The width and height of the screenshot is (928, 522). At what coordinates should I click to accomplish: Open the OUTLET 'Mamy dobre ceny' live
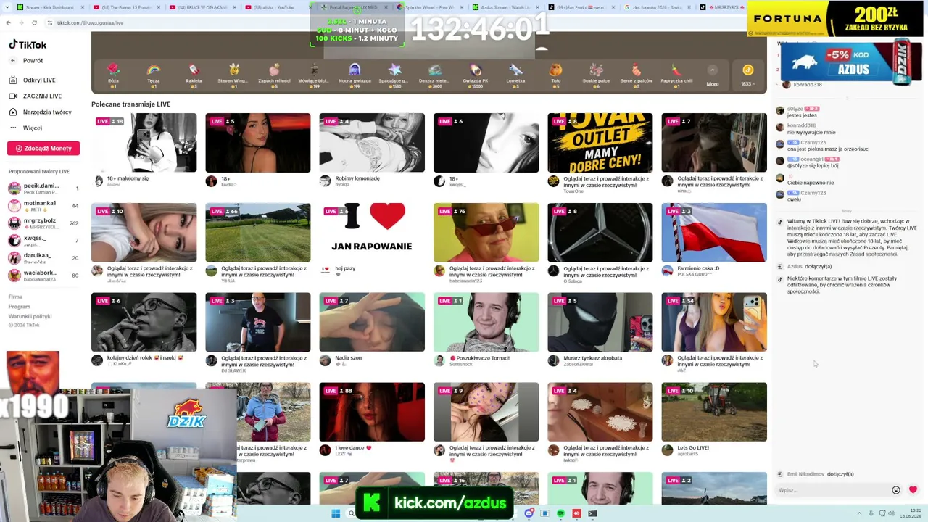click(600, 143)
